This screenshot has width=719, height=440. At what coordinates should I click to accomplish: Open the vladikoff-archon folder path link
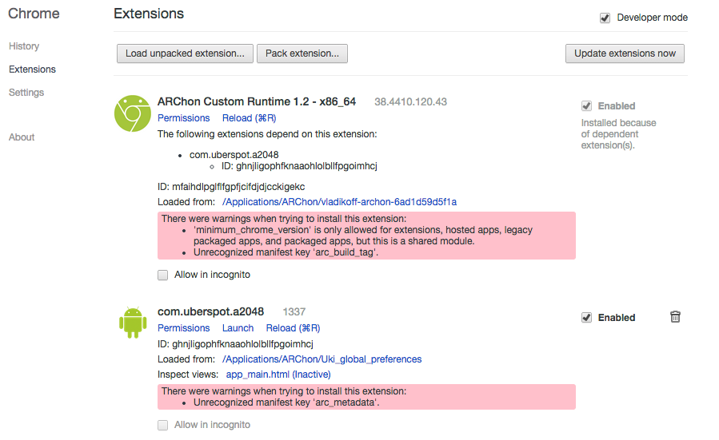click(339, 202)
